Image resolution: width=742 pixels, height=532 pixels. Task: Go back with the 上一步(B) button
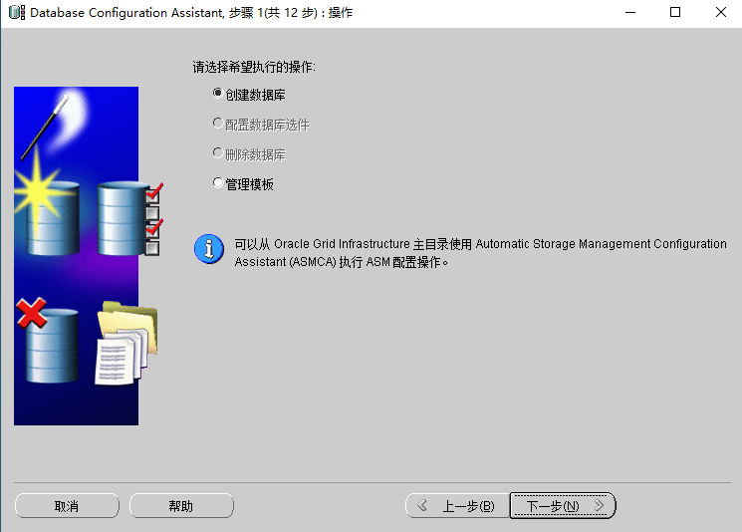coord(457,506)
